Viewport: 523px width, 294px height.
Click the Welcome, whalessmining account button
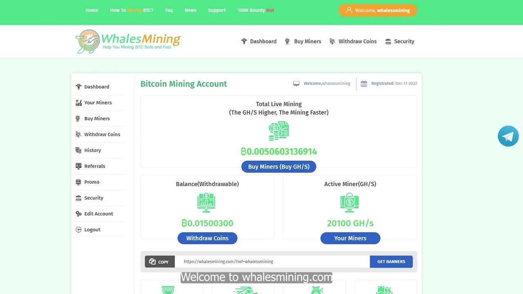tap(378, 10)
